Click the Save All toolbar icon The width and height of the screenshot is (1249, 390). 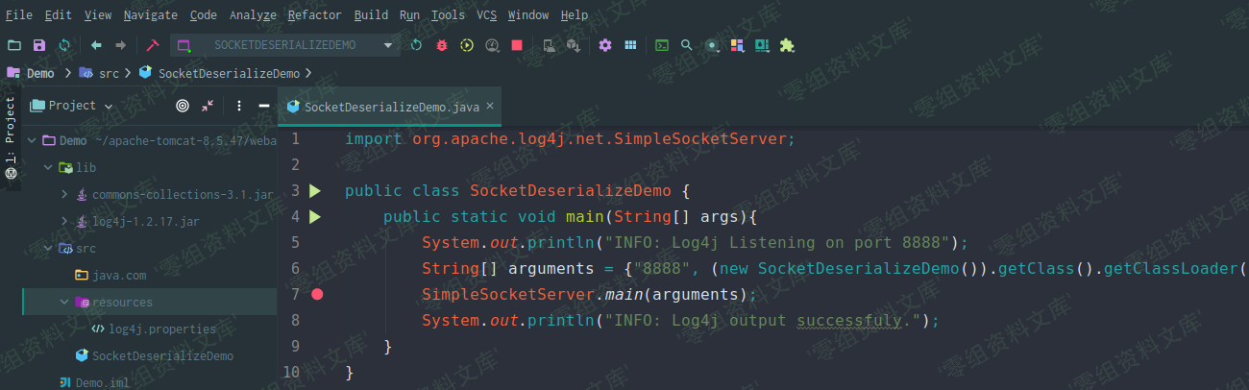(x=39, y=45)
